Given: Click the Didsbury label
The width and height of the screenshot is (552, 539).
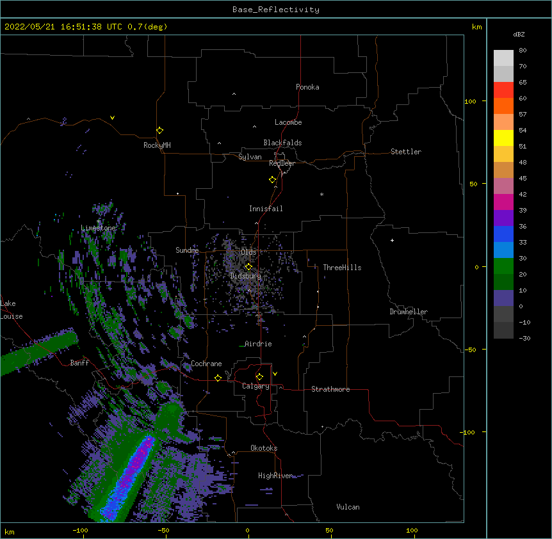Looking at the screenshot, I should 246,276.
